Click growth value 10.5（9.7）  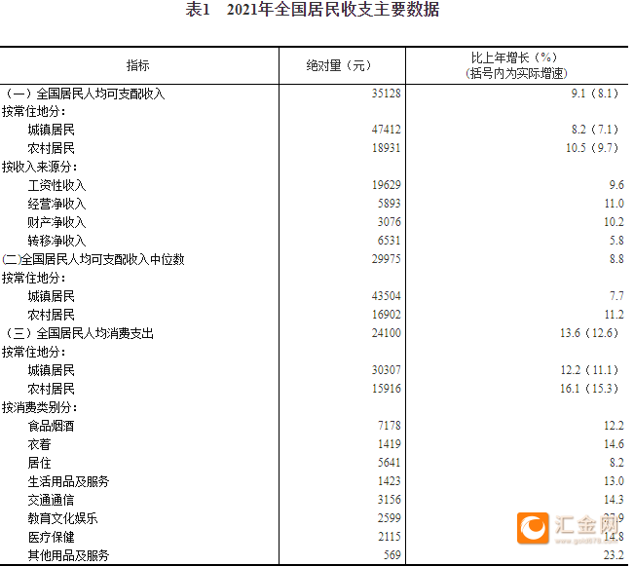click(592, 148)
